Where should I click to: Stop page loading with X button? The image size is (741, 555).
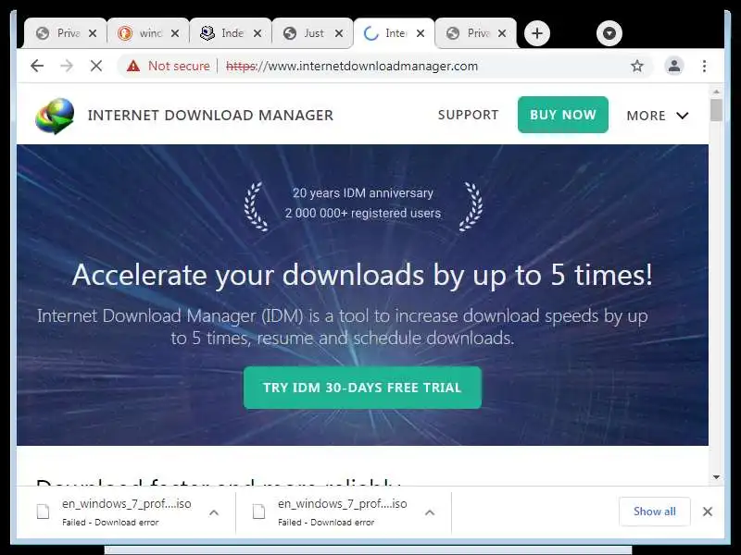coord(96,66)
